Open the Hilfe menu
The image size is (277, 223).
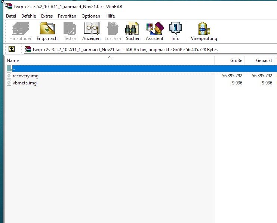pos(110,16)
